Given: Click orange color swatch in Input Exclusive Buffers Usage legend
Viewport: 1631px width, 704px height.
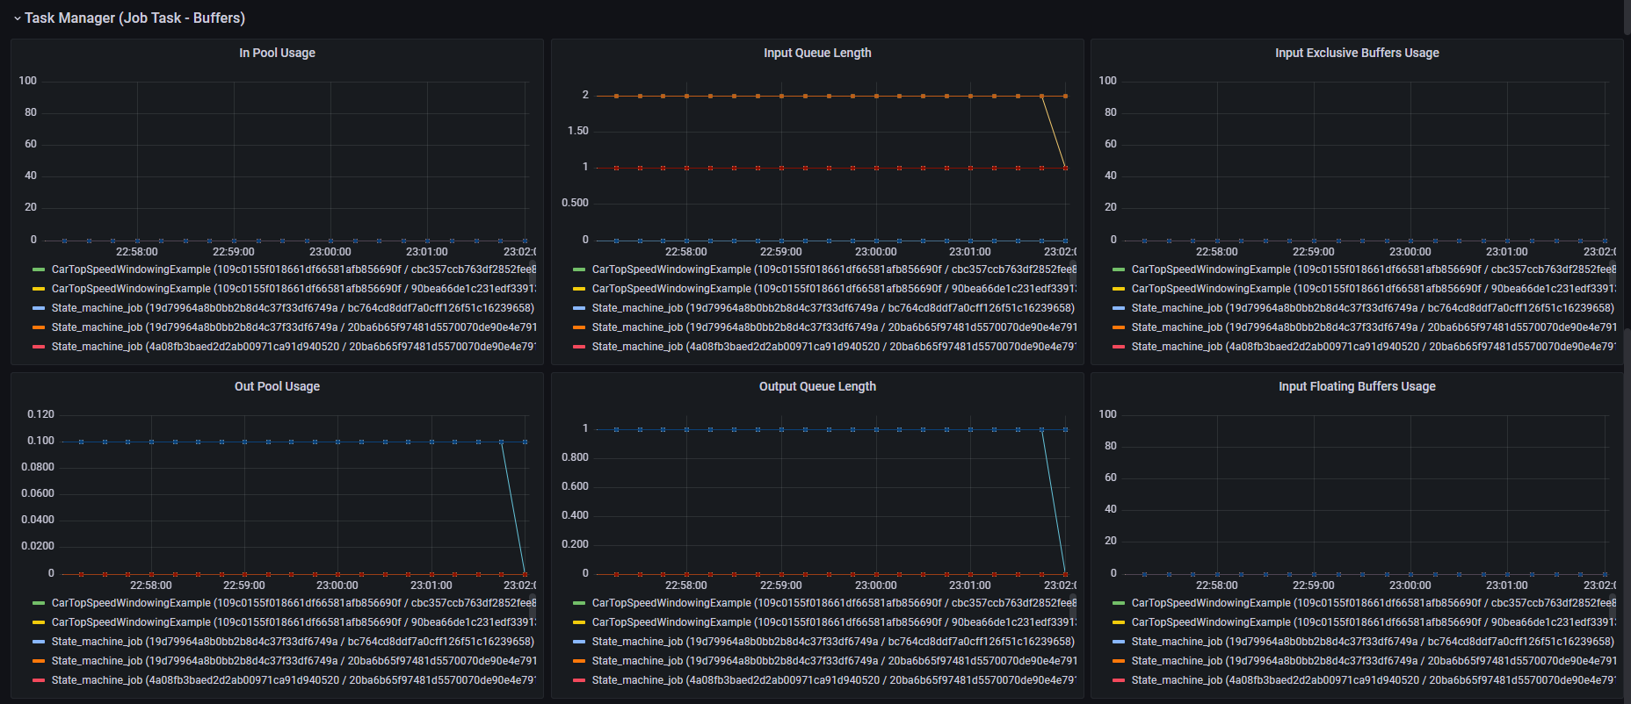Looking at the screenshot, I should 1119,327.
